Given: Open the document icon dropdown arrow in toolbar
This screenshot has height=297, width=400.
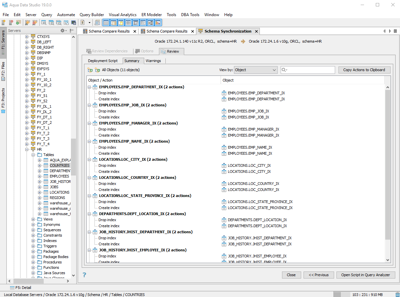Looking at the screenshot, I should tap(89, 23).
